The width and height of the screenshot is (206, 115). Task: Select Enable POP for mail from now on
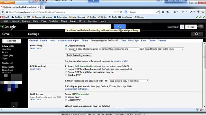tap(66, 72)
